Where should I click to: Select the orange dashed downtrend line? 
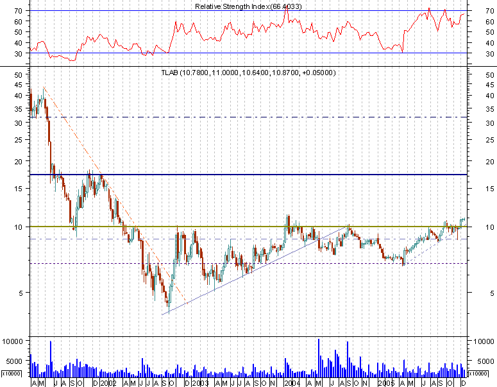pyautogui.click(x=115, y=195)
